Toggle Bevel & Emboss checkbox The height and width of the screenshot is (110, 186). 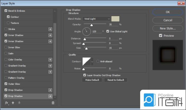click(x=6, y=11)
